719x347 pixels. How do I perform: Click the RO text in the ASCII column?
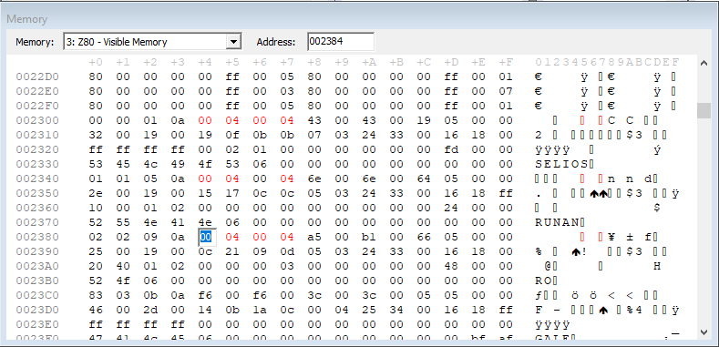543,281
